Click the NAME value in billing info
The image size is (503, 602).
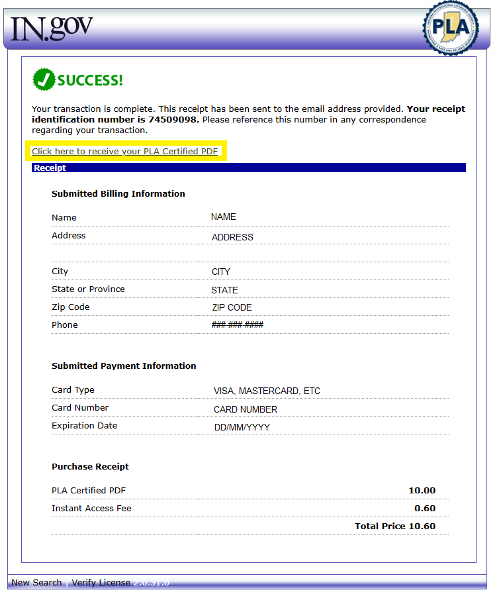pos(223,217)
